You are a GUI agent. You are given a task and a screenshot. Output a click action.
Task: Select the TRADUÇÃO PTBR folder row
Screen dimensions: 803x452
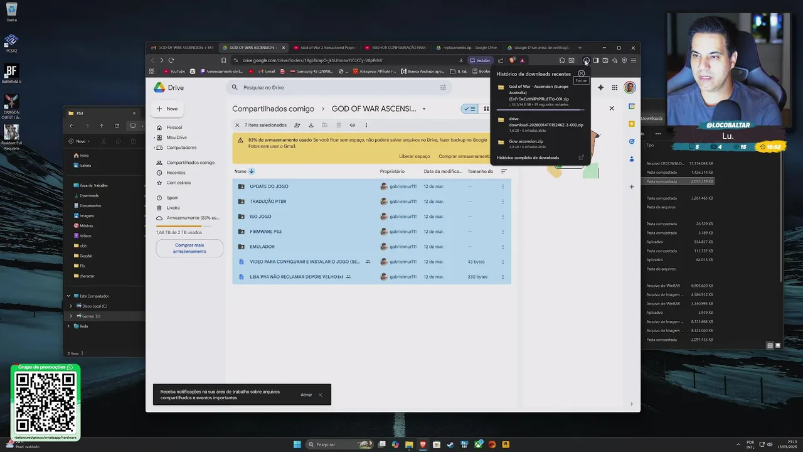click(371, 202)
